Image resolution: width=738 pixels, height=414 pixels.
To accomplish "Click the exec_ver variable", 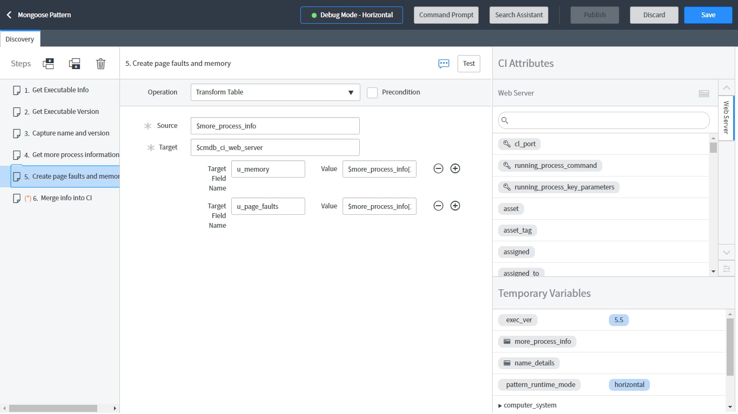I will click(x=519, y=320).
